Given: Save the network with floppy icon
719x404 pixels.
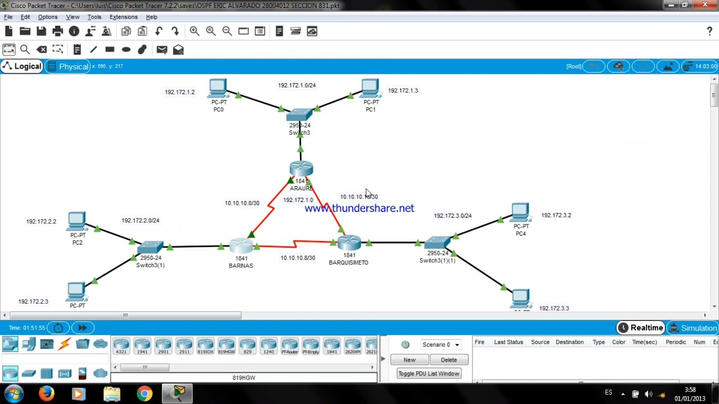Looking at the screenshot, I should click(x=41, y=31).
